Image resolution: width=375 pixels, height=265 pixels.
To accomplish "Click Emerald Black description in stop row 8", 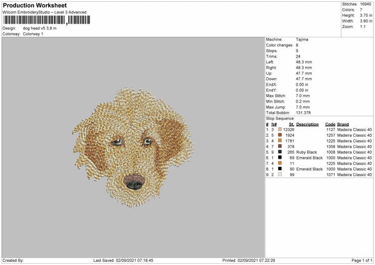I will point(309,169).
